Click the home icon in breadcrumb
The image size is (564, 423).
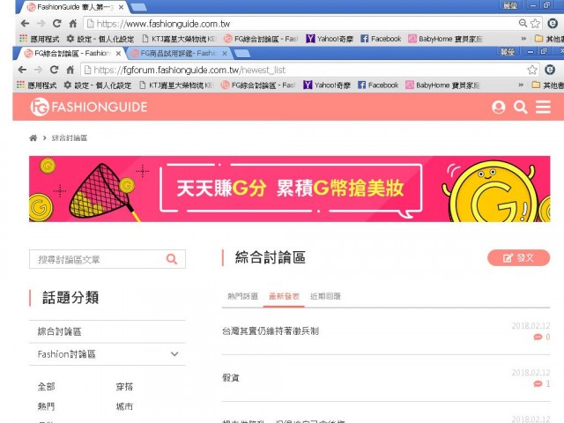(x=33, y=138)
